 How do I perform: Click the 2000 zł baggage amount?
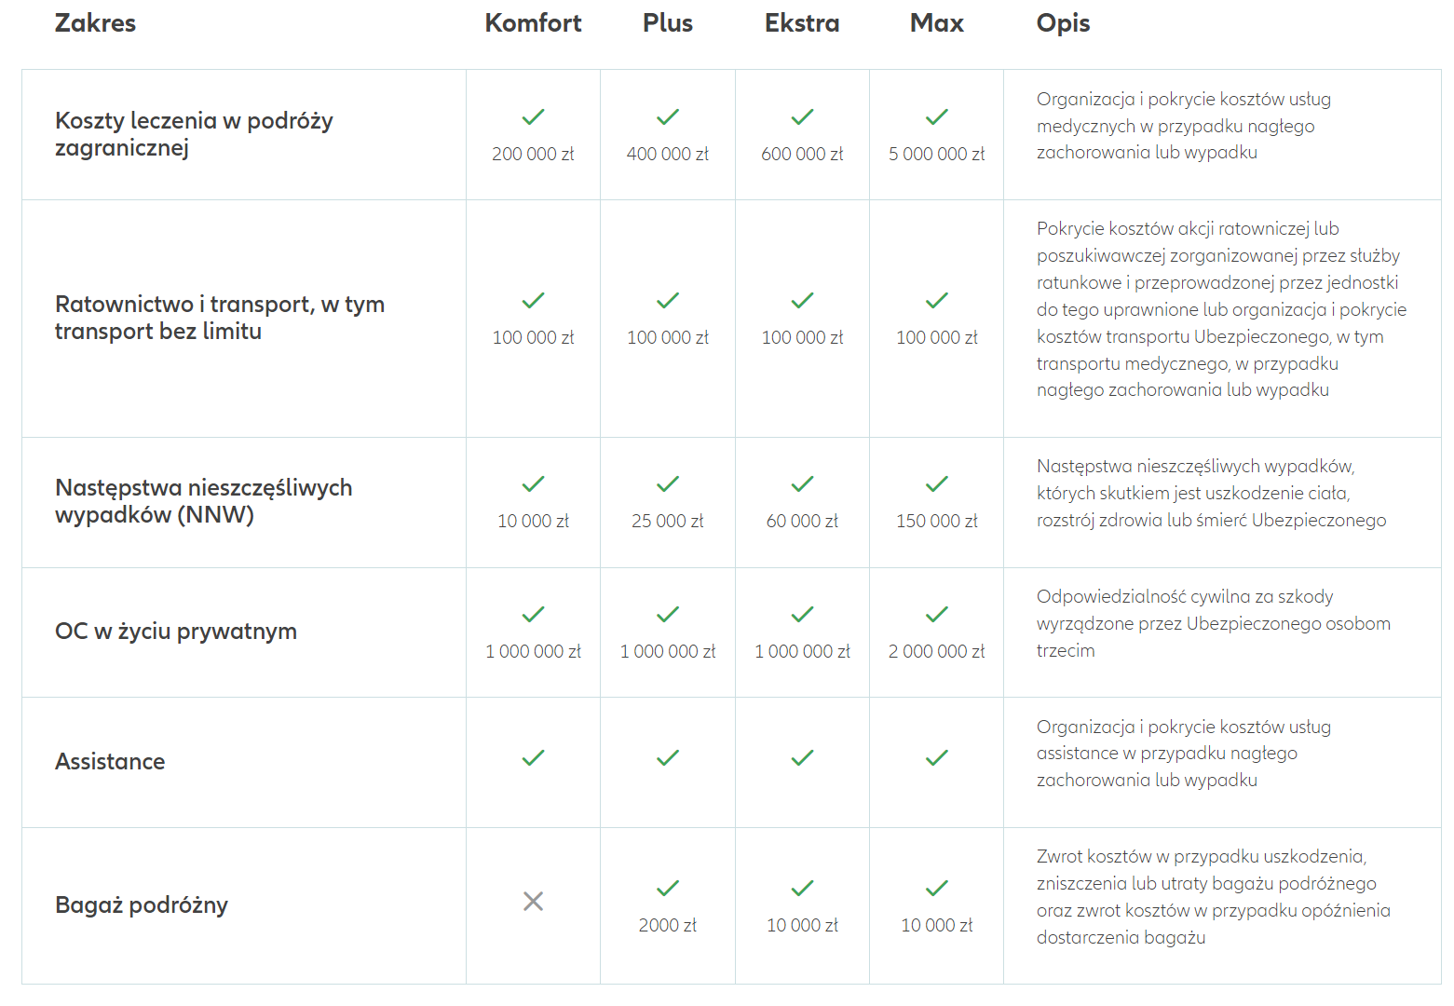pos(668,926)
